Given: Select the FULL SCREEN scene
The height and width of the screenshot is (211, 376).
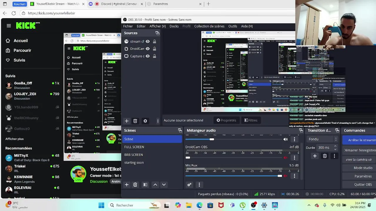Looking at the screenshot, I should point(152,147).
